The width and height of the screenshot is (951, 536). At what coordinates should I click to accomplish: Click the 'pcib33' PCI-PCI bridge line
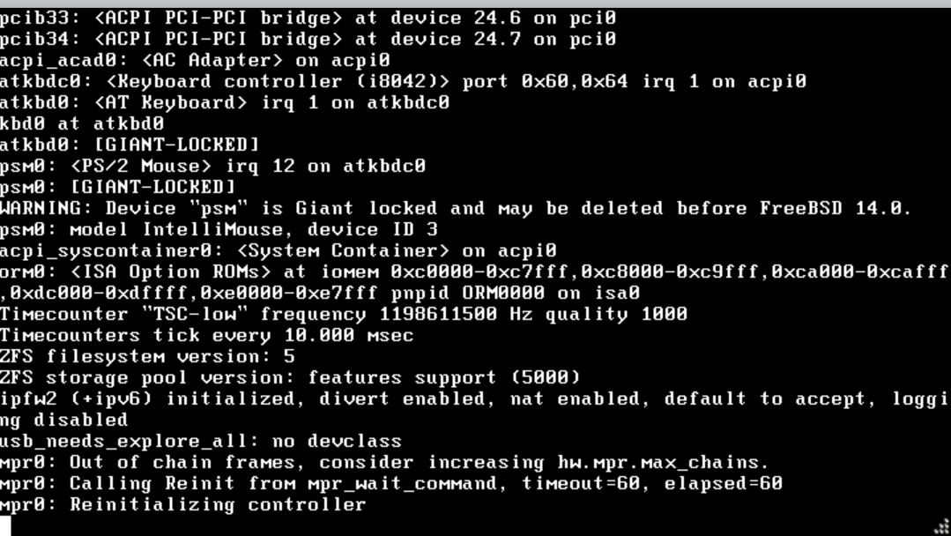[x=308, y=19]
